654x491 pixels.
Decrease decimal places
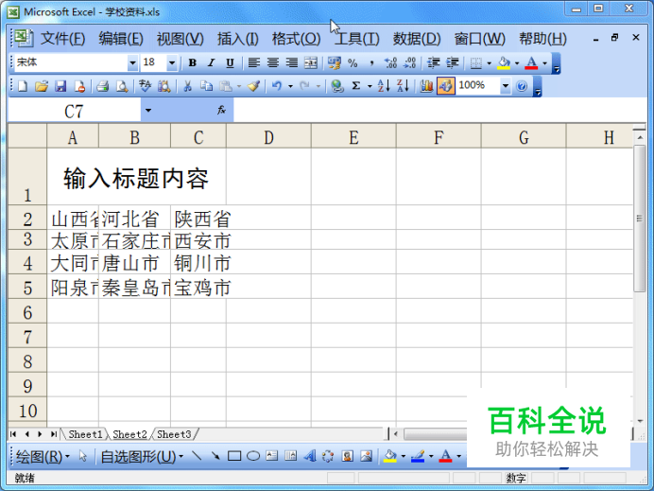(410, 63)
